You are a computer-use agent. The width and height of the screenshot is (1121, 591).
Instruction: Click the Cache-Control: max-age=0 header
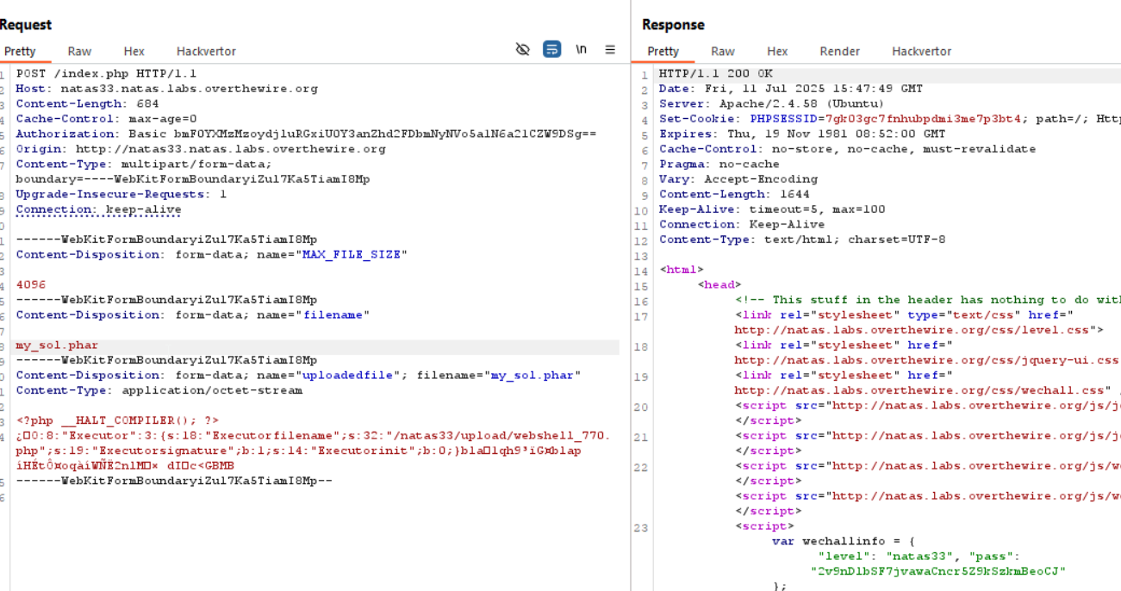pos(106,119)
